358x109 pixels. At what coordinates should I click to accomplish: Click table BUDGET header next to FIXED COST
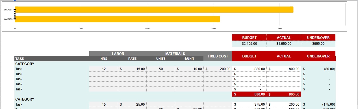point(249,56)
